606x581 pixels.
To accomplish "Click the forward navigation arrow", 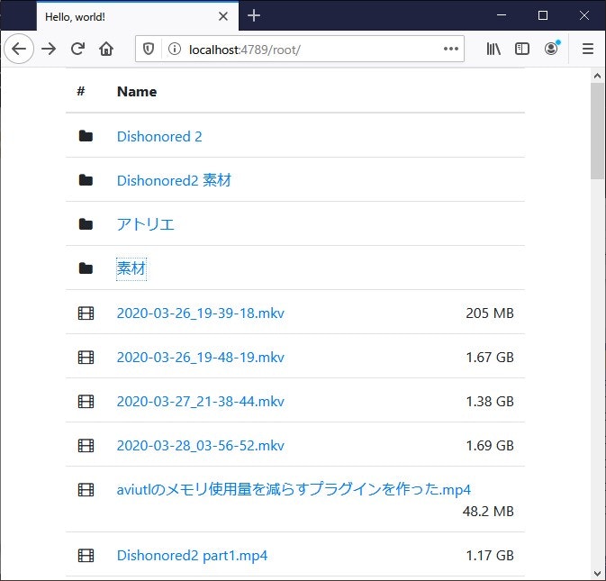I will pos(49,49).
